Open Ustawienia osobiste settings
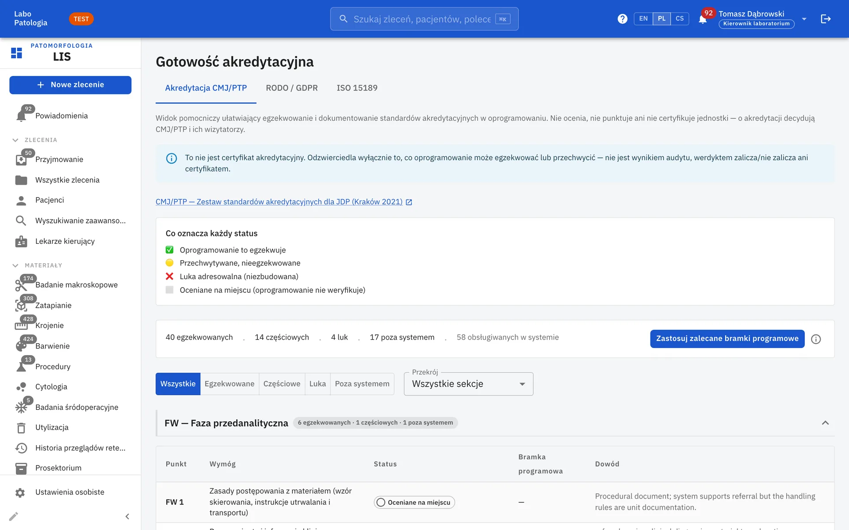 [71, 492]
